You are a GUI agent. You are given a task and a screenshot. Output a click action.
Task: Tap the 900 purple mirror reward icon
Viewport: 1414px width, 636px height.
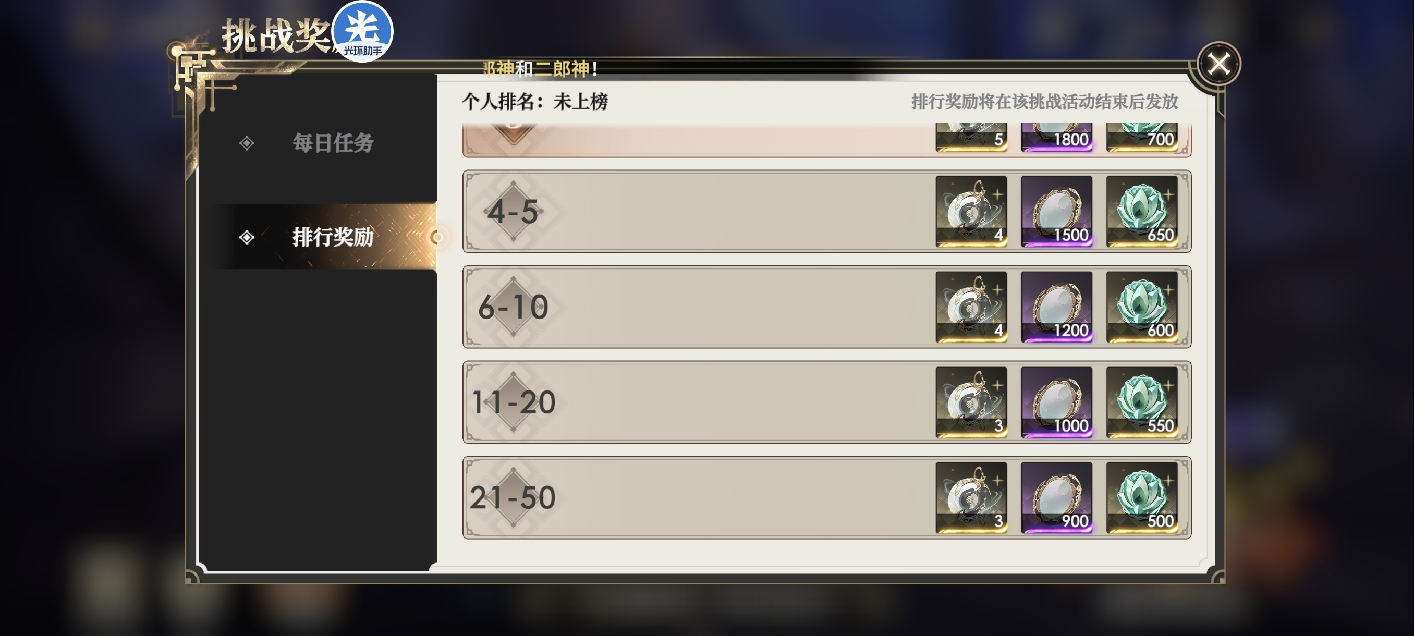(x=1056, y=498)
